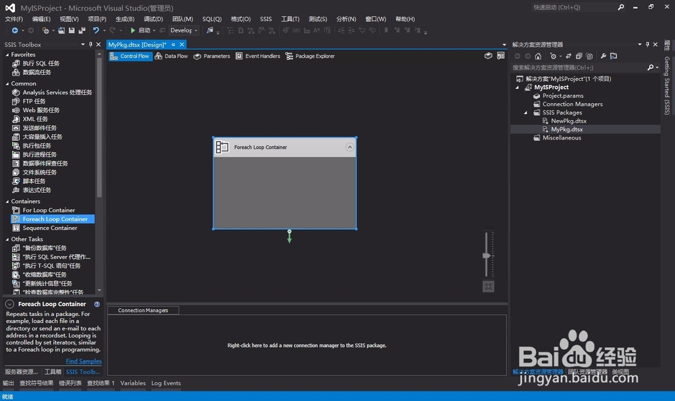Switch to the Parameters tab
The image size is (675, 401).
click(x=212, y=56)
